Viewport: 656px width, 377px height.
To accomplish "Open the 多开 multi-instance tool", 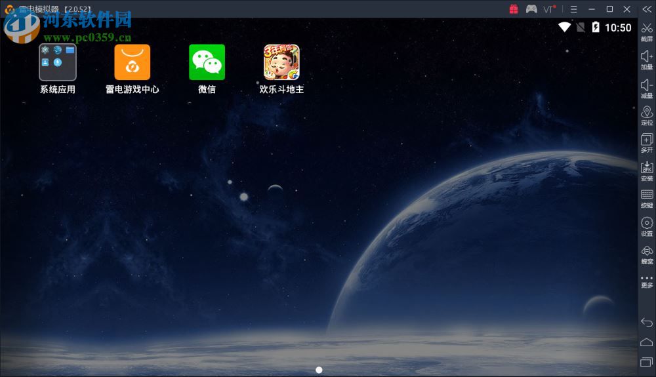I will (647, 140).
